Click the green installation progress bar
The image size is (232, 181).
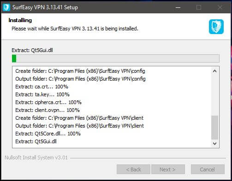tap(116, 58)
